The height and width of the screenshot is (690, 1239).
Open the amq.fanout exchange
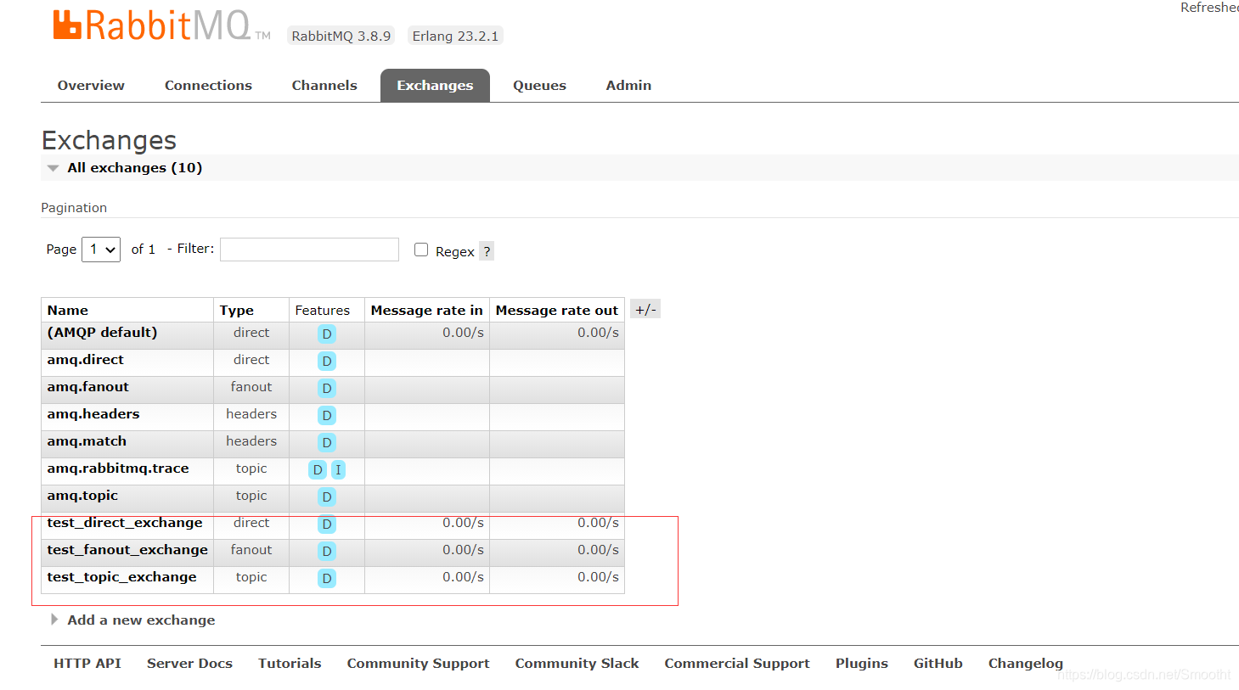[x=88, y=387]
